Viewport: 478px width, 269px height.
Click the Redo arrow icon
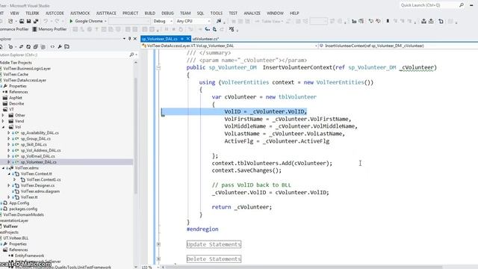57,21
